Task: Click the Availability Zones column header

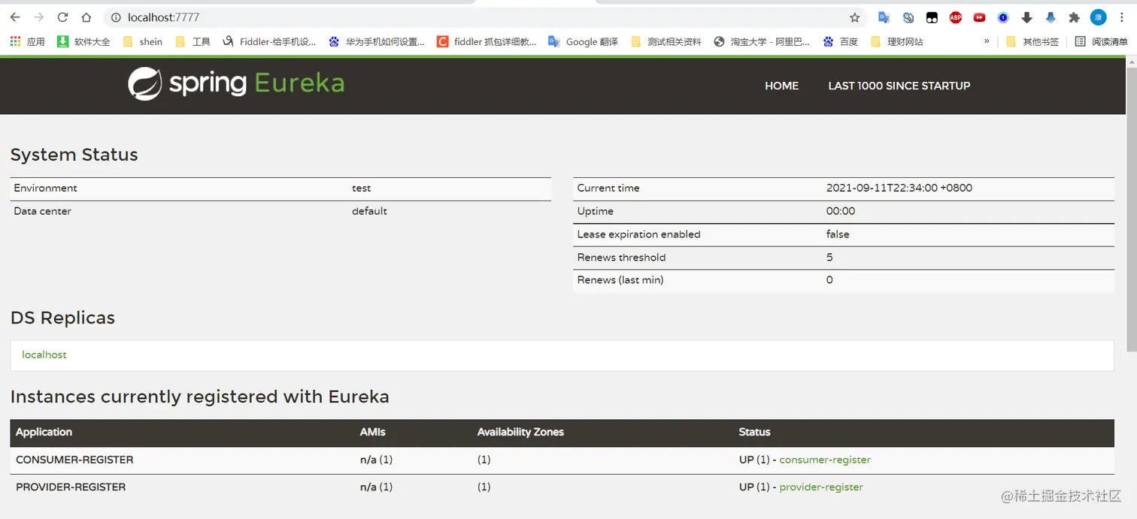Action: pos(520,432)
